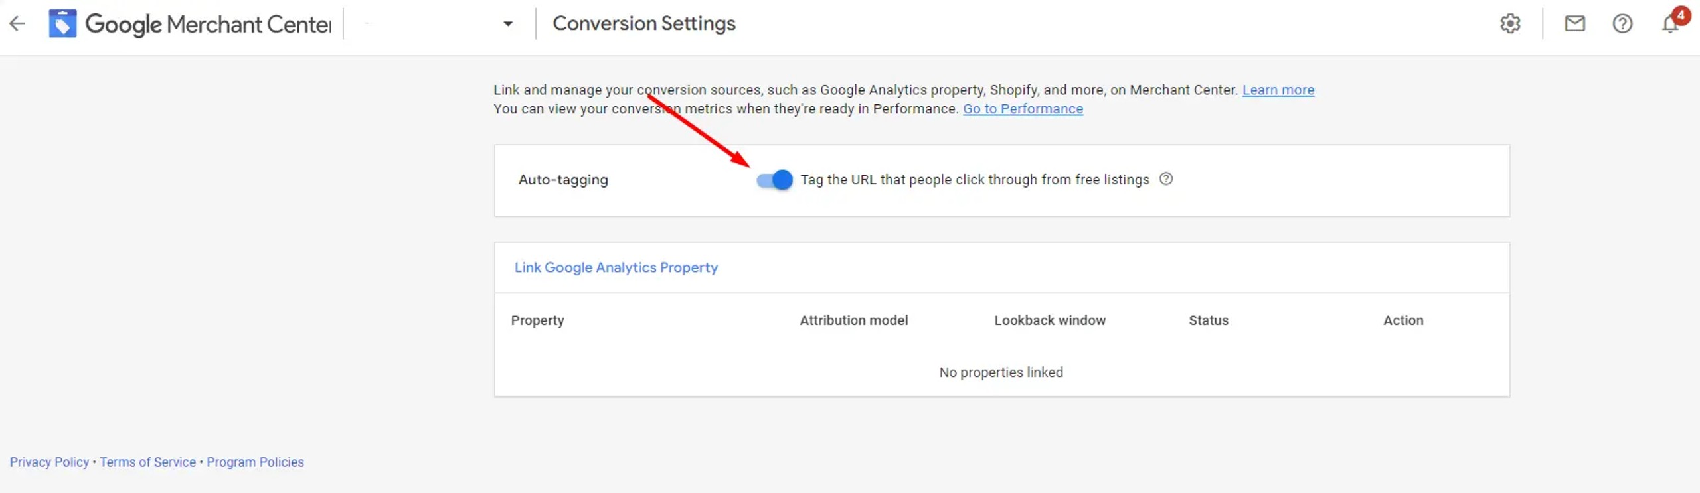Expand the account selector dropdown arrow

click(508, 24)
